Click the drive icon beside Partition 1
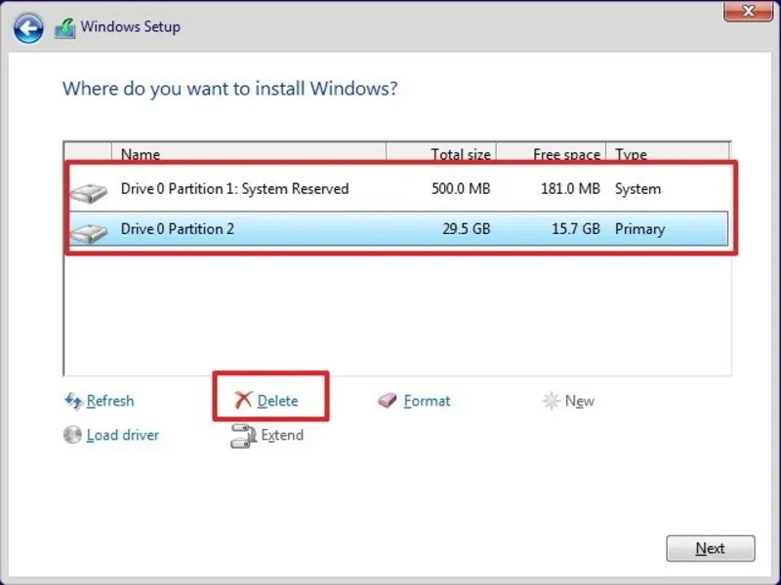Viewport: 781px width, 585px height. pos(89,190)
